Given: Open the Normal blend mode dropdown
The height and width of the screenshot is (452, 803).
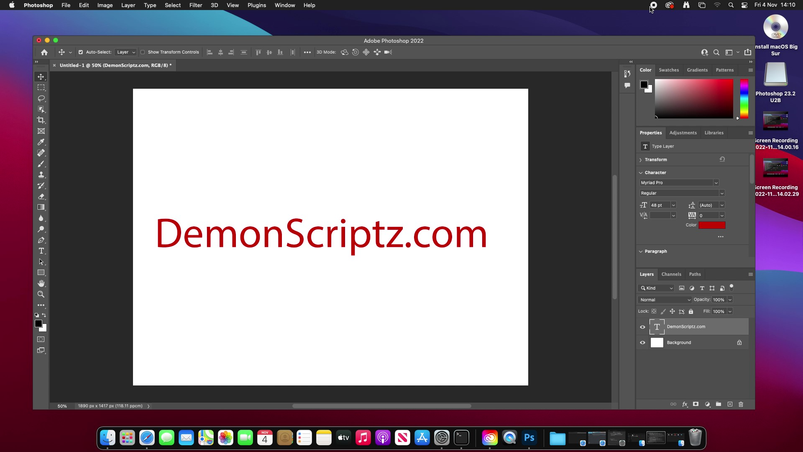Looking at the screenshot, I should click(x=665, y=300).
